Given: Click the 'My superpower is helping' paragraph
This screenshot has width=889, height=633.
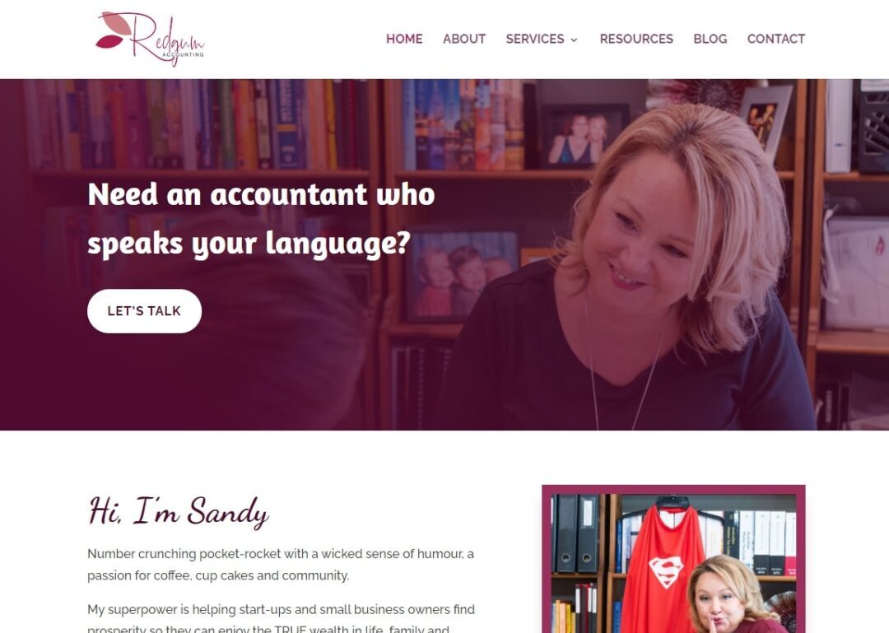Looking at the screenshot, I should (281, 617).
